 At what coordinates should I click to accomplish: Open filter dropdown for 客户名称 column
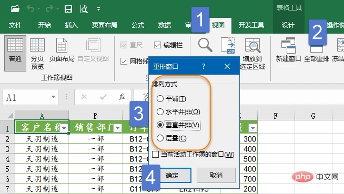[64, 128]
